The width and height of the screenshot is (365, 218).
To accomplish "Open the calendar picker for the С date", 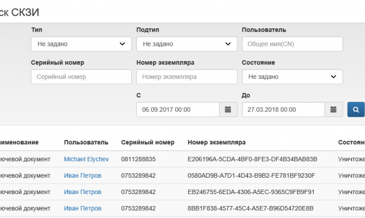I will pos(228,110).
